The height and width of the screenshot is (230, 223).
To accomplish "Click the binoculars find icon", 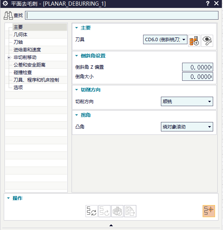I will click(8, 15).
